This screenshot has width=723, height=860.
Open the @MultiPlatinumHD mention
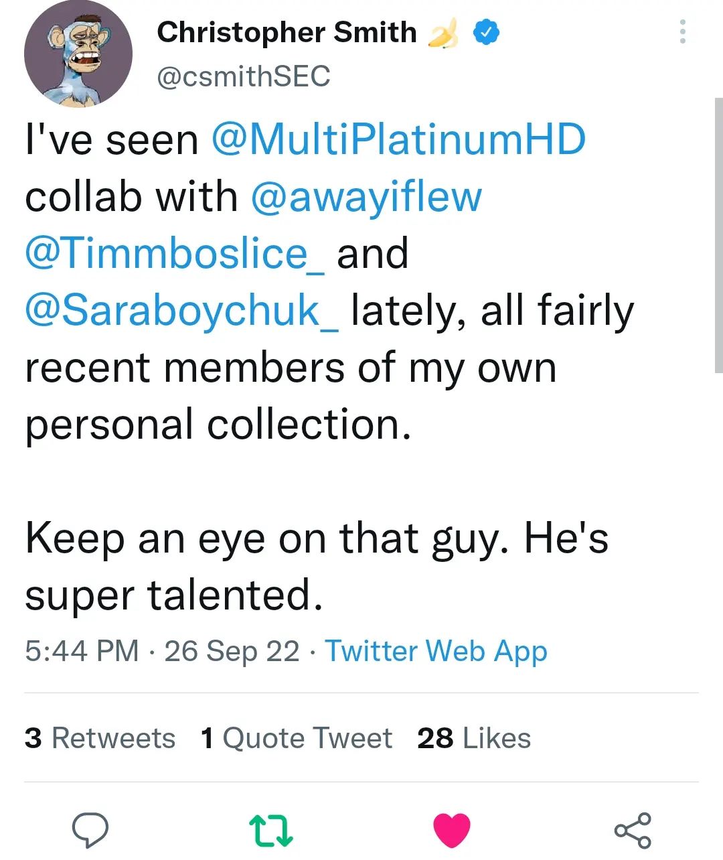point(398,139)
